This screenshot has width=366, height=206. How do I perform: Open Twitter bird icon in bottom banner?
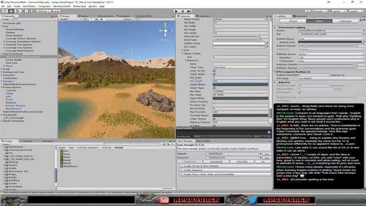coord(252,200)
